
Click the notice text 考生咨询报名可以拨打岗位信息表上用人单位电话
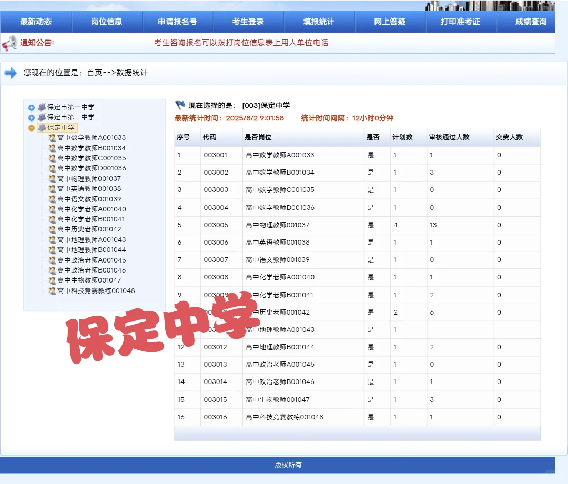[241, 43]
